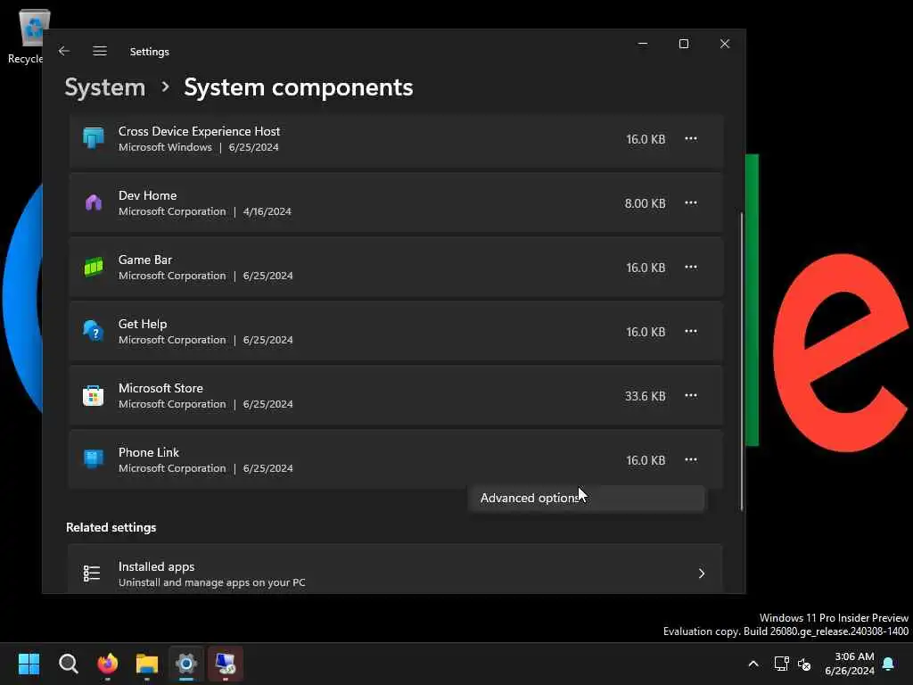
Task: Open the Windows Start menu
Action: pos(29,664)
